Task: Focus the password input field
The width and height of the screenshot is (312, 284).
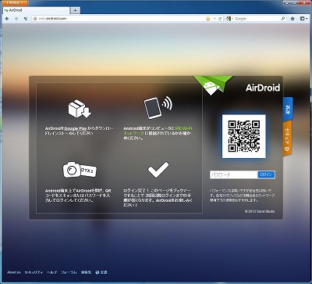Action: point(233,174)
